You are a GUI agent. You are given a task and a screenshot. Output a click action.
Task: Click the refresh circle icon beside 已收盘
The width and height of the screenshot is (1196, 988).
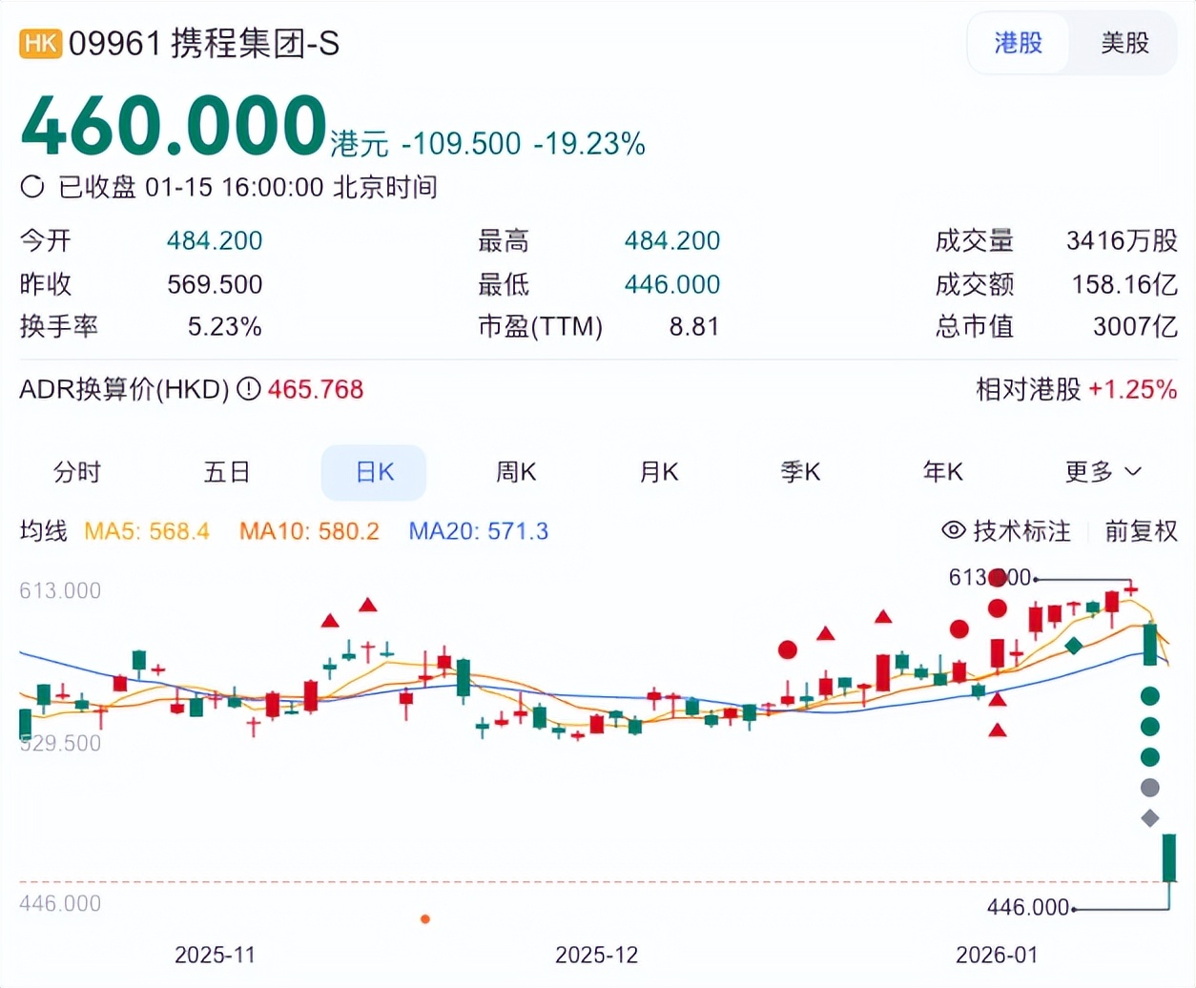[32, 187]
